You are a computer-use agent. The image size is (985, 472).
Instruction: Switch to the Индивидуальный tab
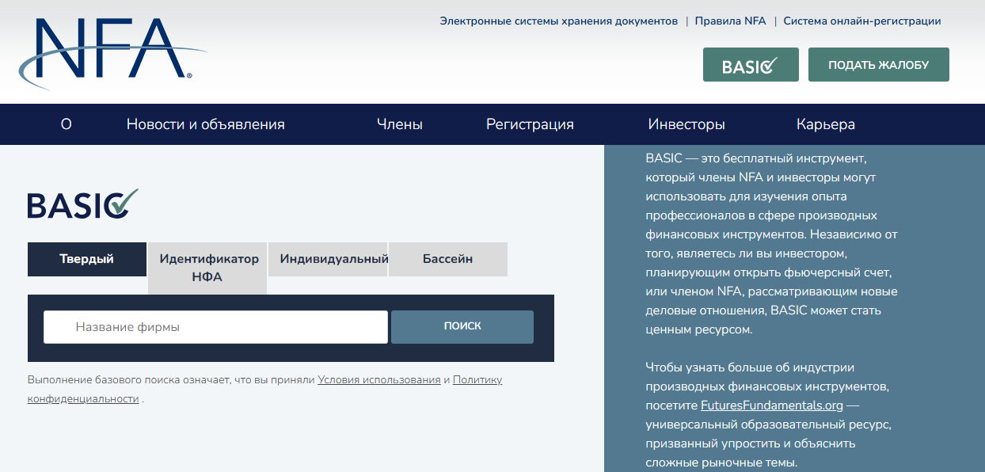[328, 259]
